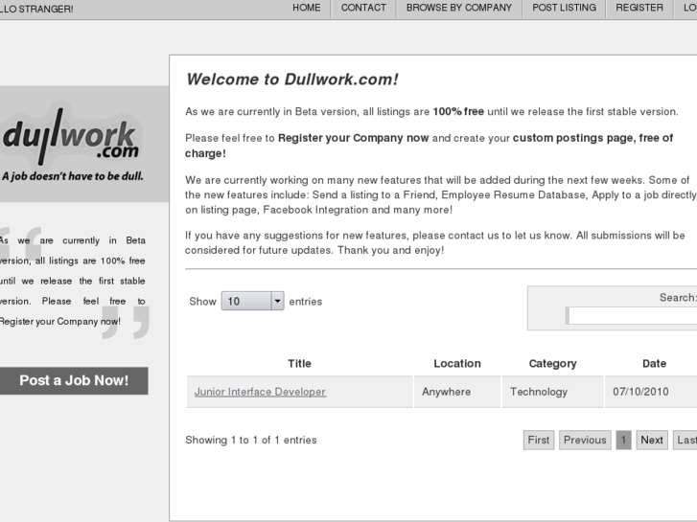Open the REGISTER page
Viewport: 697px width, 522px height.
point(639,8)
